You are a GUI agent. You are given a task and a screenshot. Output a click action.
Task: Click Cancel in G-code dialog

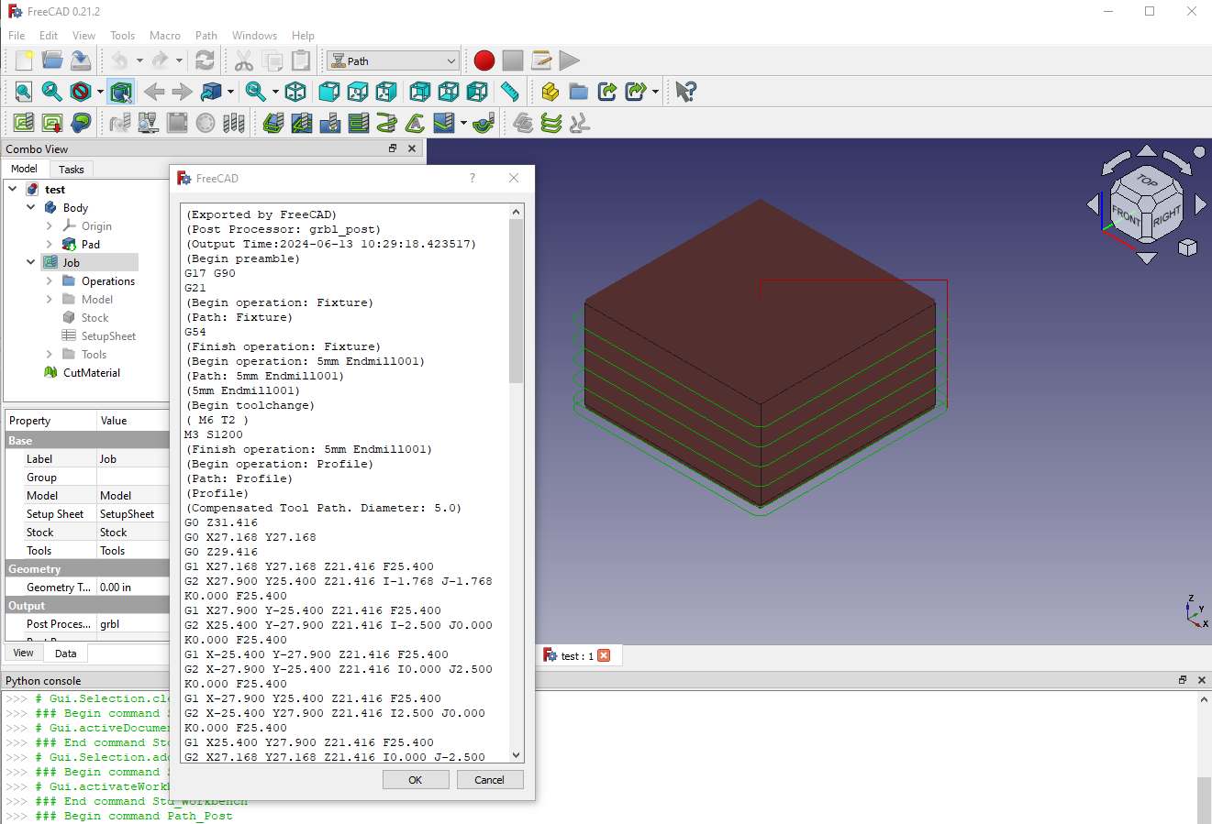[x=489, y=780]
